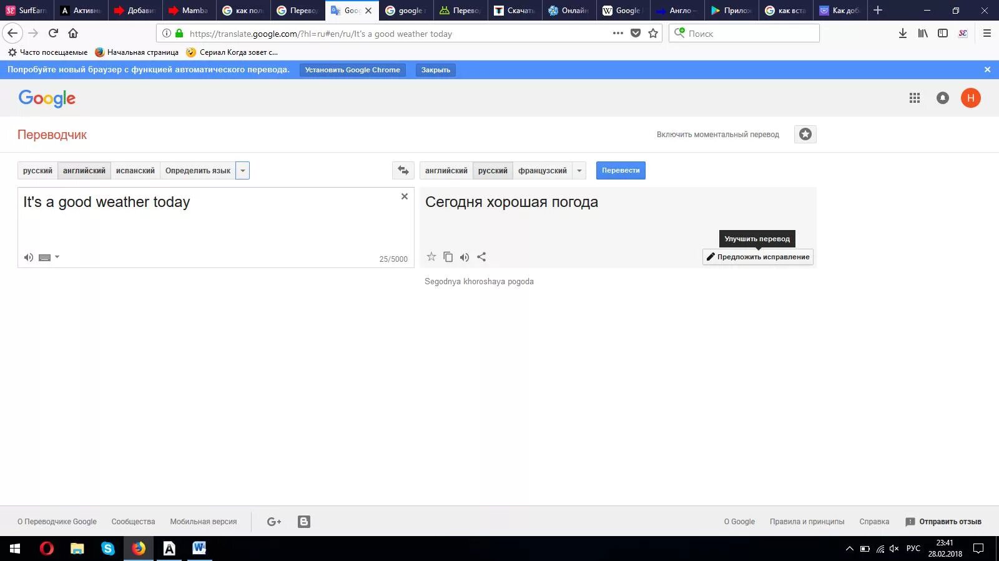The height and width of the screenshot is (561, 999).
Task: Expand source language list dropdown
Action: point(243,171)
